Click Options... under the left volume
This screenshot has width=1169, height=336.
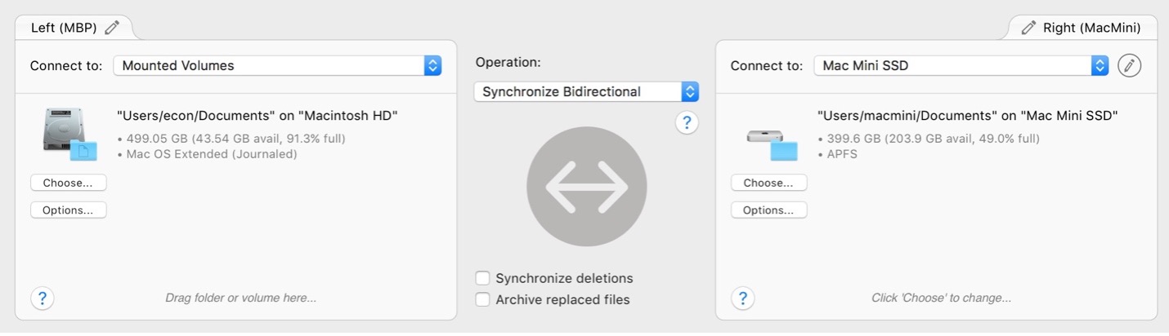coord(69,210)
